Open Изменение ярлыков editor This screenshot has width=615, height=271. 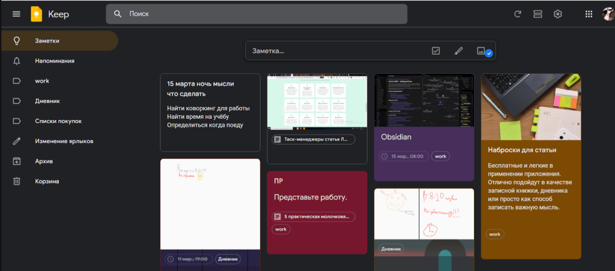[59, 141]
